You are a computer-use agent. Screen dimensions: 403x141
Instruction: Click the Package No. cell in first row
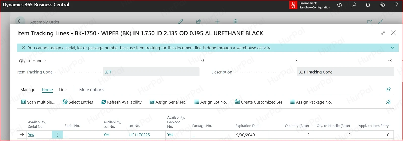[x=212, y=135]
